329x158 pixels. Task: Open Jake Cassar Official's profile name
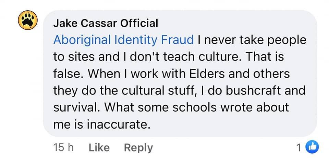(x=106, y=23)
